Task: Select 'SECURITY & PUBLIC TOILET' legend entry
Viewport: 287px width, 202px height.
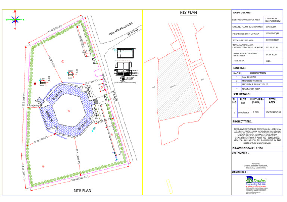Action: 255,85
